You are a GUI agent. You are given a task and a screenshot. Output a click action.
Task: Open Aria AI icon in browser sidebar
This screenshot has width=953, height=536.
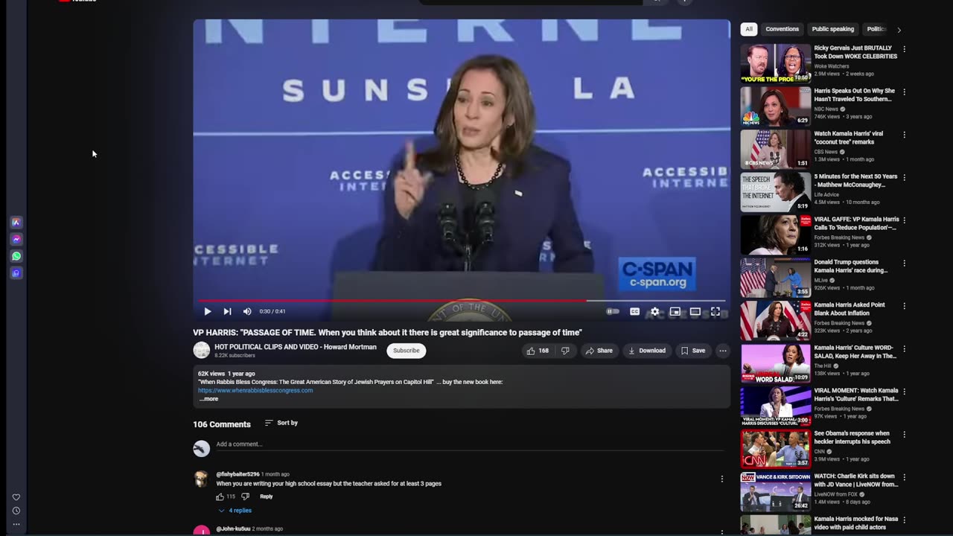(x=16, y=223)
